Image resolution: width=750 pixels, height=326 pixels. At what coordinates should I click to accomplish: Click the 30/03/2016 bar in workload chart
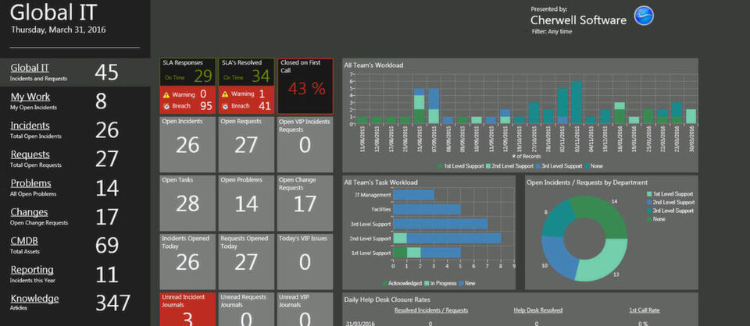tap(691, 116)
